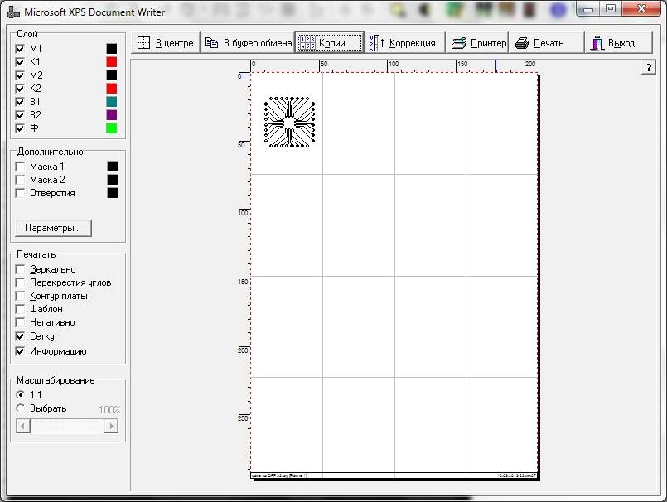The image size is (667, 502).
Task: Select the "Выбрать" custom scale radio button
Action: coord(21,408)
